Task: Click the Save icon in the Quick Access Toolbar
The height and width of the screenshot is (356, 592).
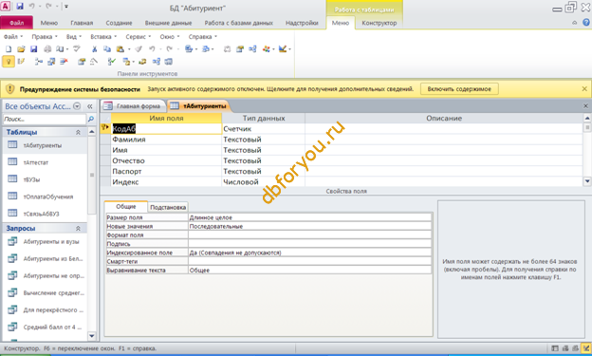Action: pos(20,6)
